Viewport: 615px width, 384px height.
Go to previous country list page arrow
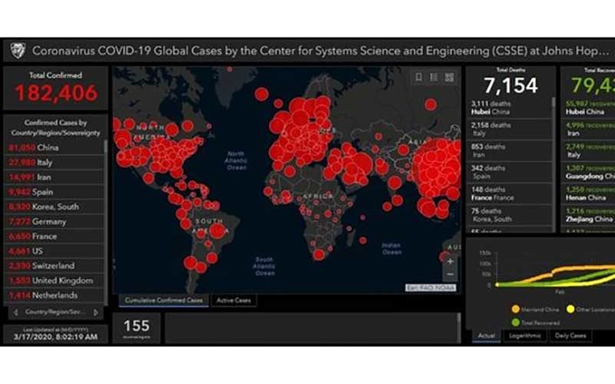point(16,313)
